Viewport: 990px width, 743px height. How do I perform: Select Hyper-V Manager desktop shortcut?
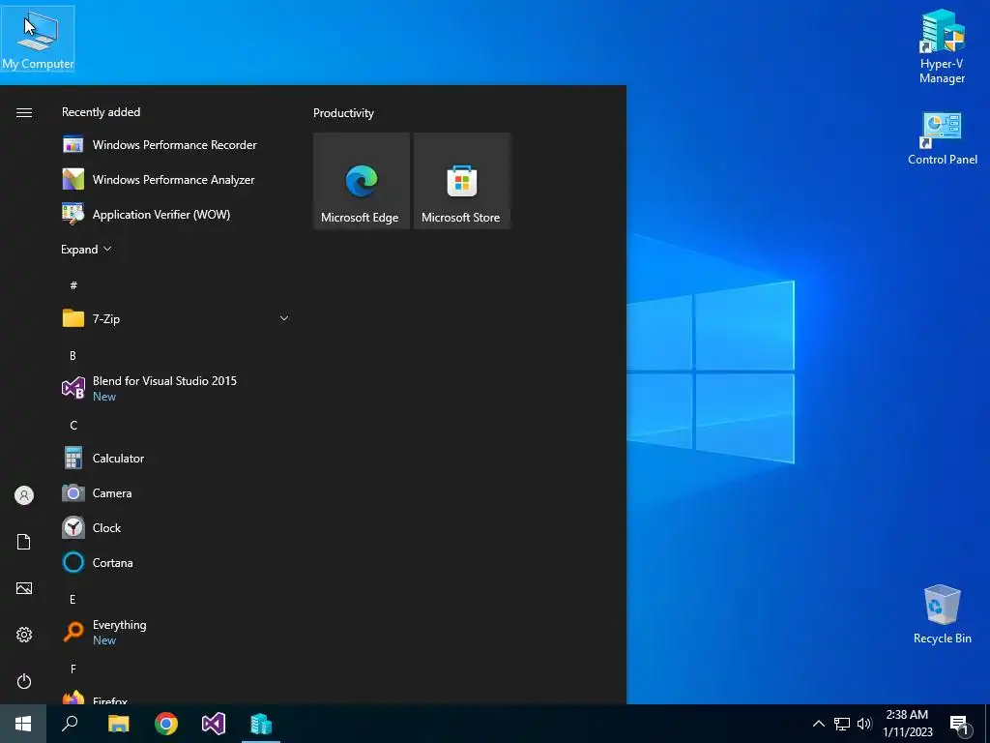942,46
